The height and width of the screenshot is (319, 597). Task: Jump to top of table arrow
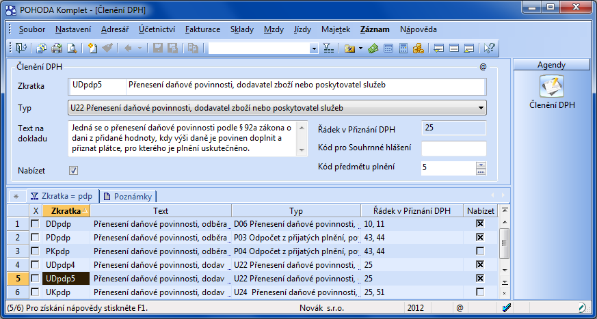(x=505, y=210)
